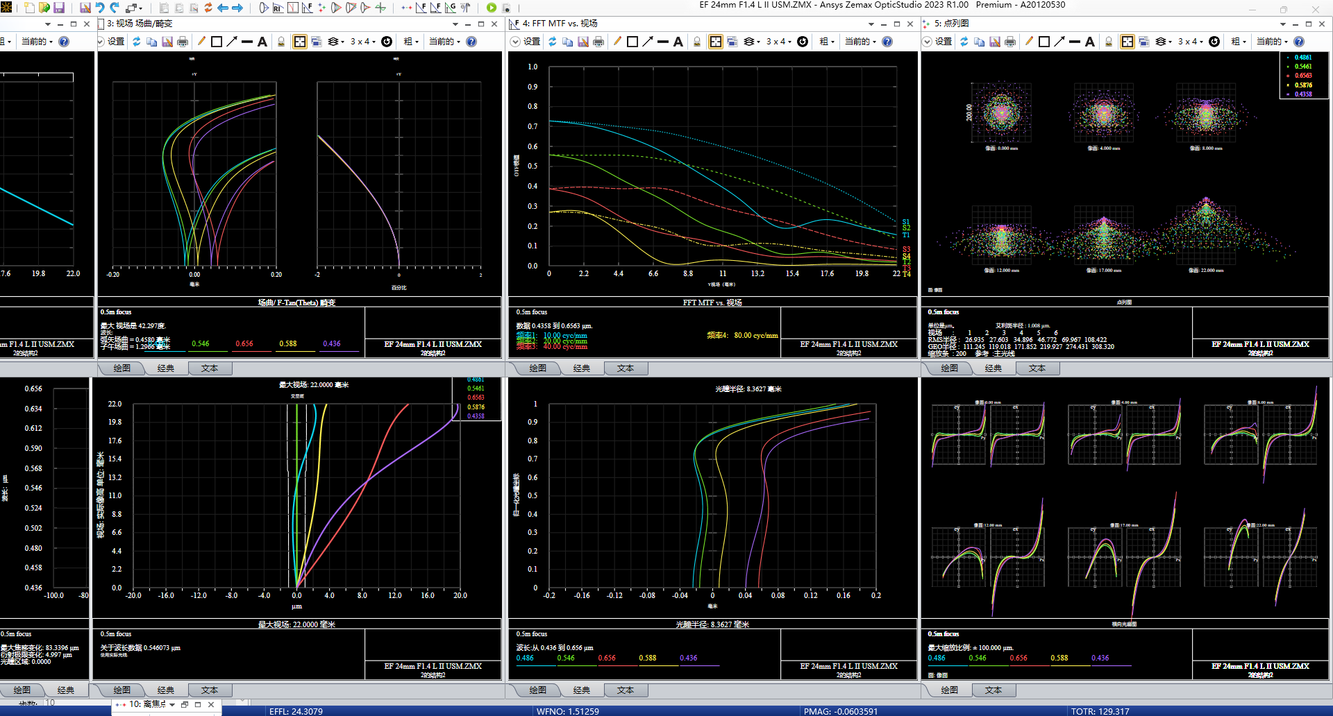1333x716 pixels.
Task: Click EFFL: 24.3079 in status bar
Action: [x=296, y=711]
